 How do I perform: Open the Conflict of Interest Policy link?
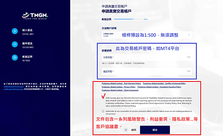pos(164,83)
